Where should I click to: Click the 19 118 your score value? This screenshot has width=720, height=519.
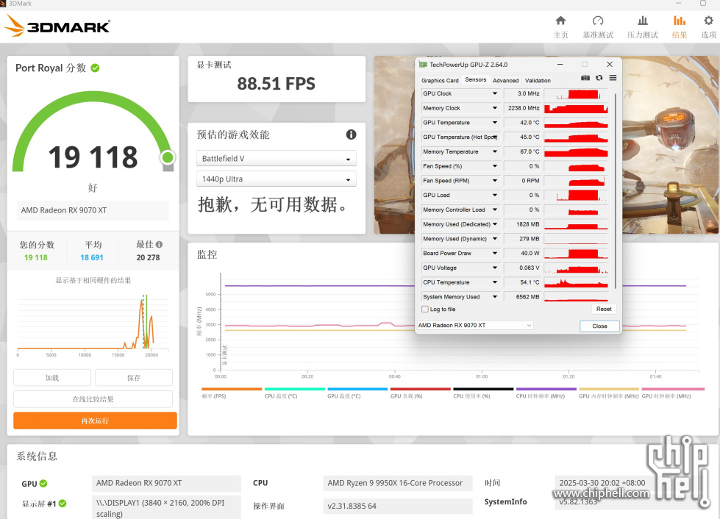[36, 258]
